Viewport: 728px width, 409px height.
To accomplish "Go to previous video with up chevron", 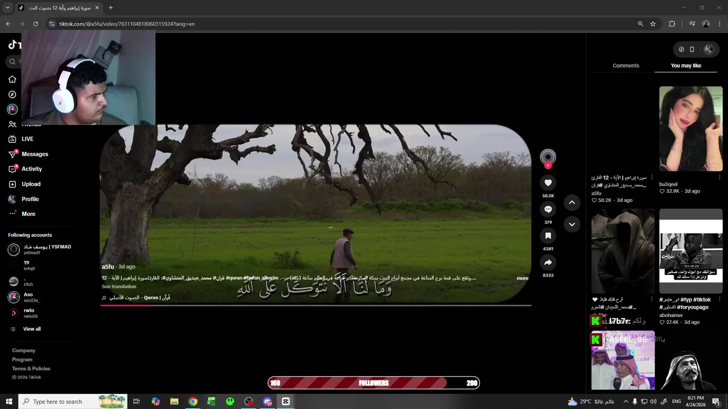I will [x=572, y=202].
